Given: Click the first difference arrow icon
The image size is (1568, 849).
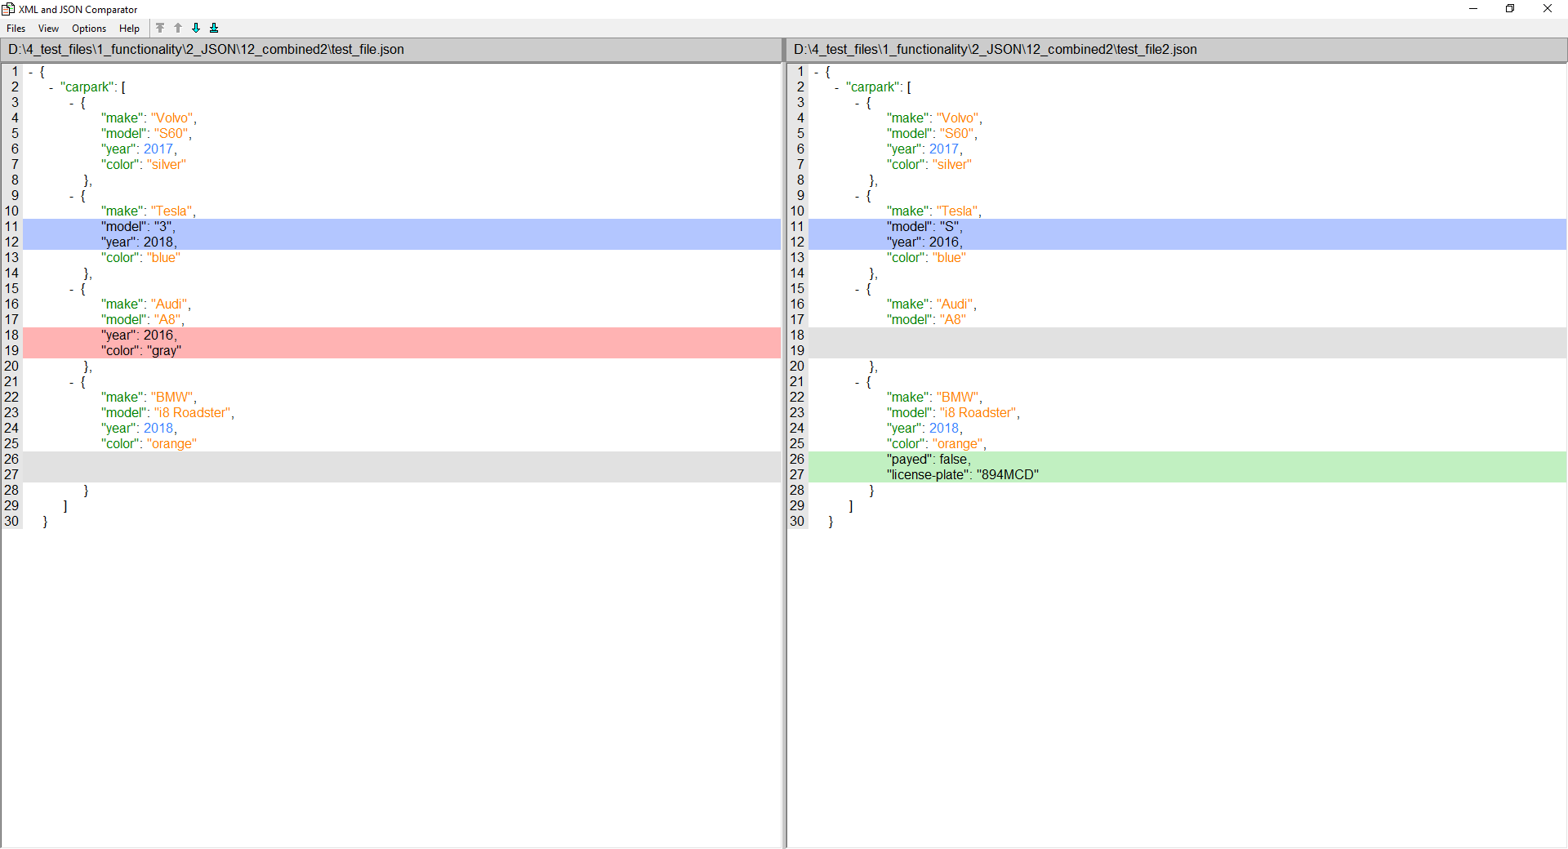Looking at the screenshot, I should [160, 28].
